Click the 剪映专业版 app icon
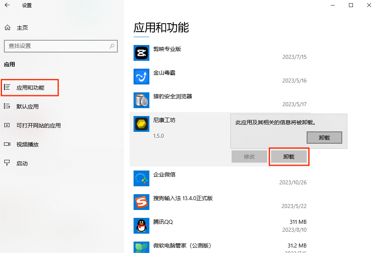The image size is (377, 253). [x=141, y=52]
